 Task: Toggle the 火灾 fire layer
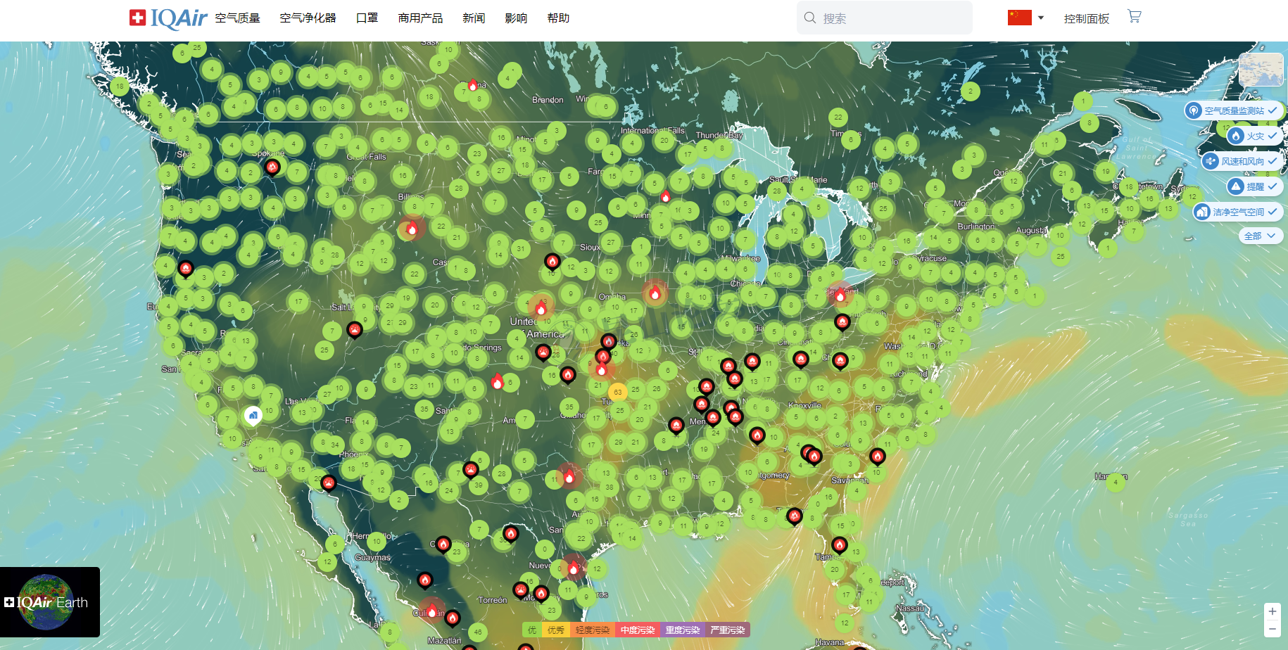point(1273,136)
